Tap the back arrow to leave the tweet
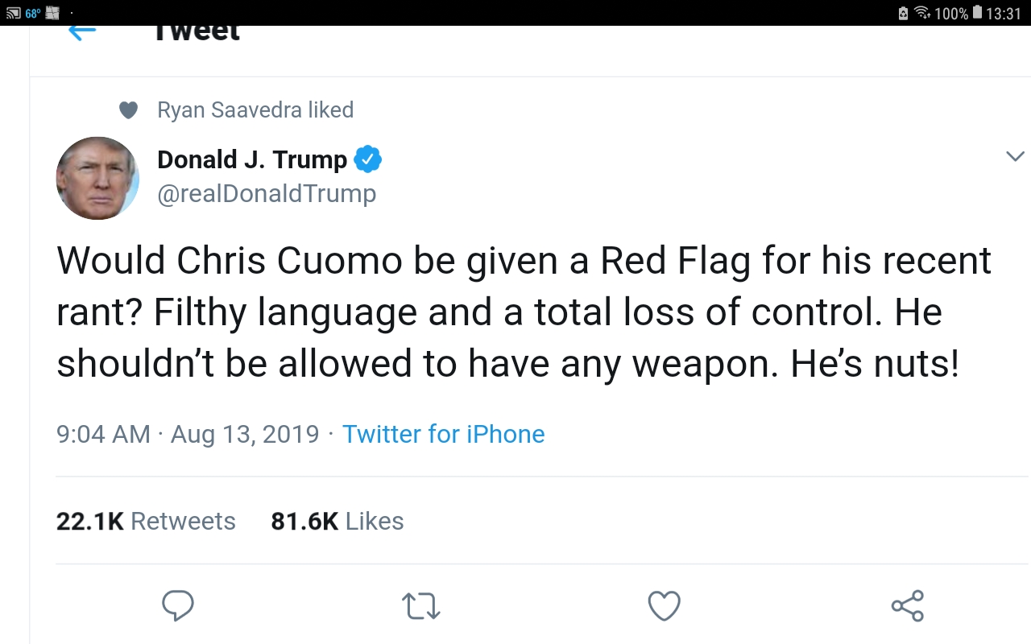Screen dimensions: 1031x644 tap(82, 32)
